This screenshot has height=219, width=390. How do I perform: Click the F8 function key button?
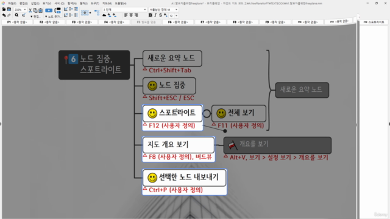coord(243,22)
